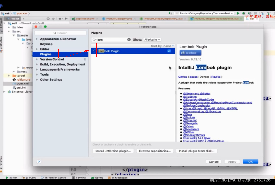Open the run configuration dropdown
275x185 pixels.
click(x=205, y=13)
